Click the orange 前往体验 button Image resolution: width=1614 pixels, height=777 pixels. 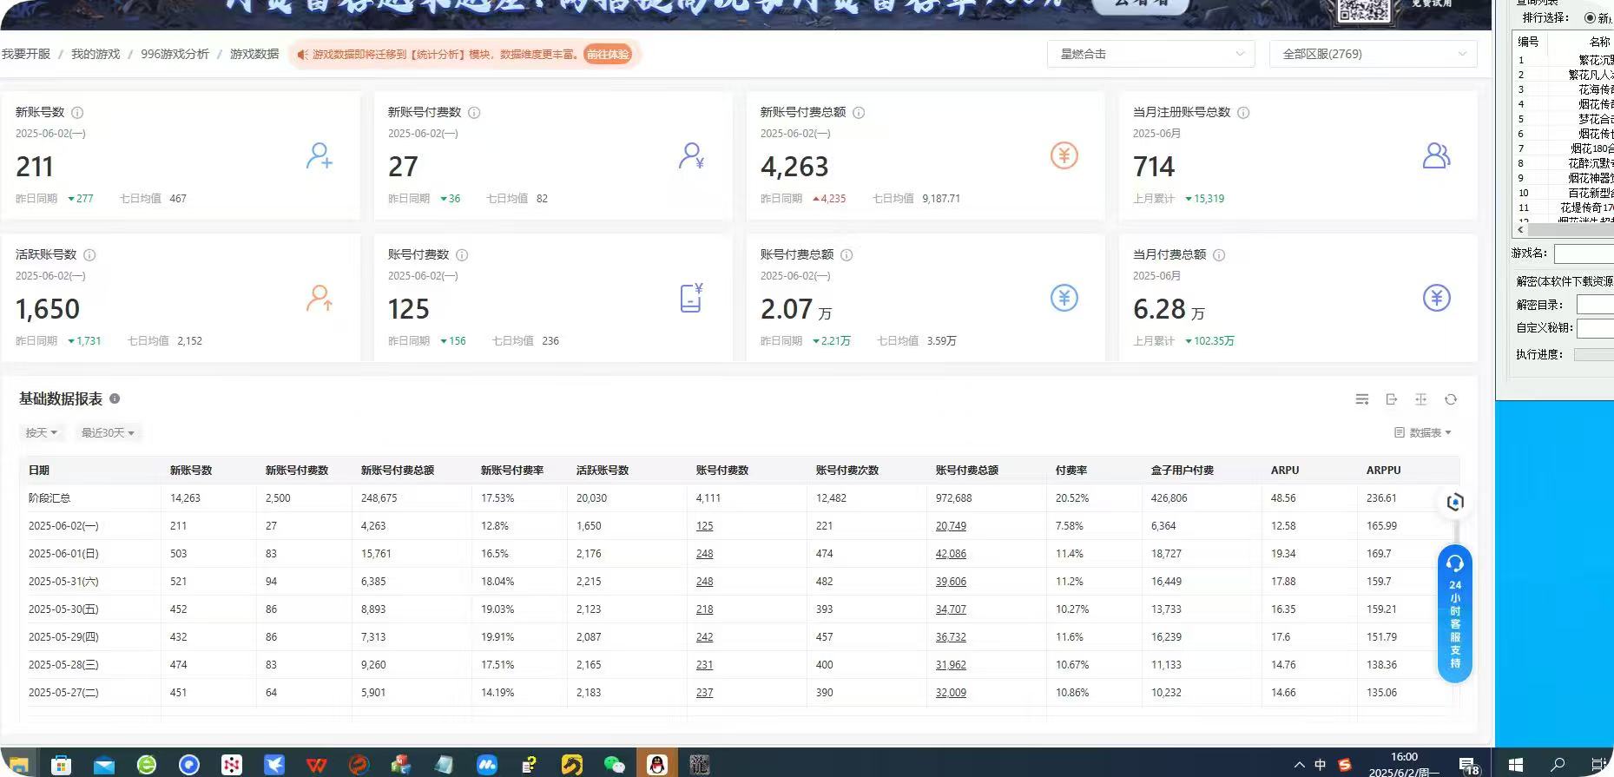pos(608,54)
